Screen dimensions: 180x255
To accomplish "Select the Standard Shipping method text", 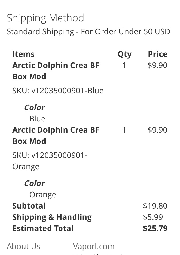I will coord(88,31).
